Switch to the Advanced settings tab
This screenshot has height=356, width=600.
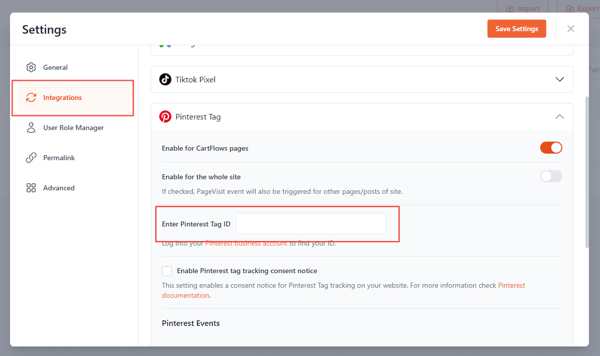tap(58, 188)
